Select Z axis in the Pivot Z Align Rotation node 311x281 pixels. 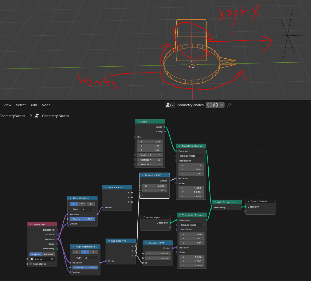93,252
